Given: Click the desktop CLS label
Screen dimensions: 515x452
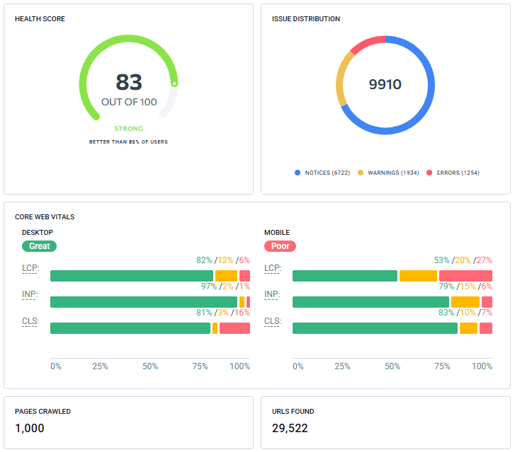Looking at the screenshot, I should [x=30, y=321].
